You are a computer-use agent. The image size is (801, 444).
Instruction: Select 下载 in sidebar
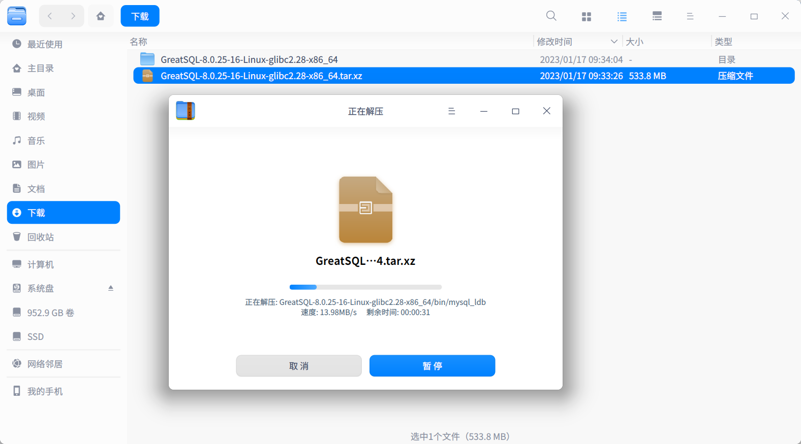pos(64,213)
